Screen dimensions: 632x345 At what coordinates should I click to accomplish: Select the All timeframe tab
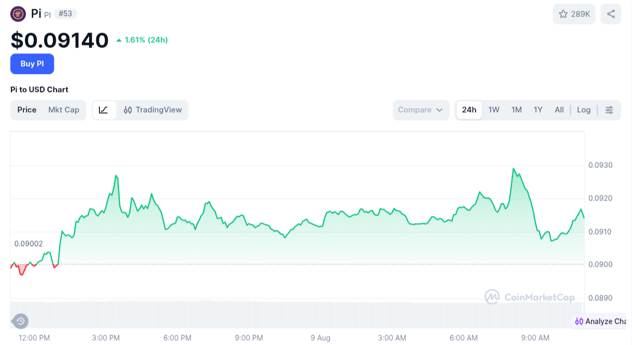click(559, 110)
